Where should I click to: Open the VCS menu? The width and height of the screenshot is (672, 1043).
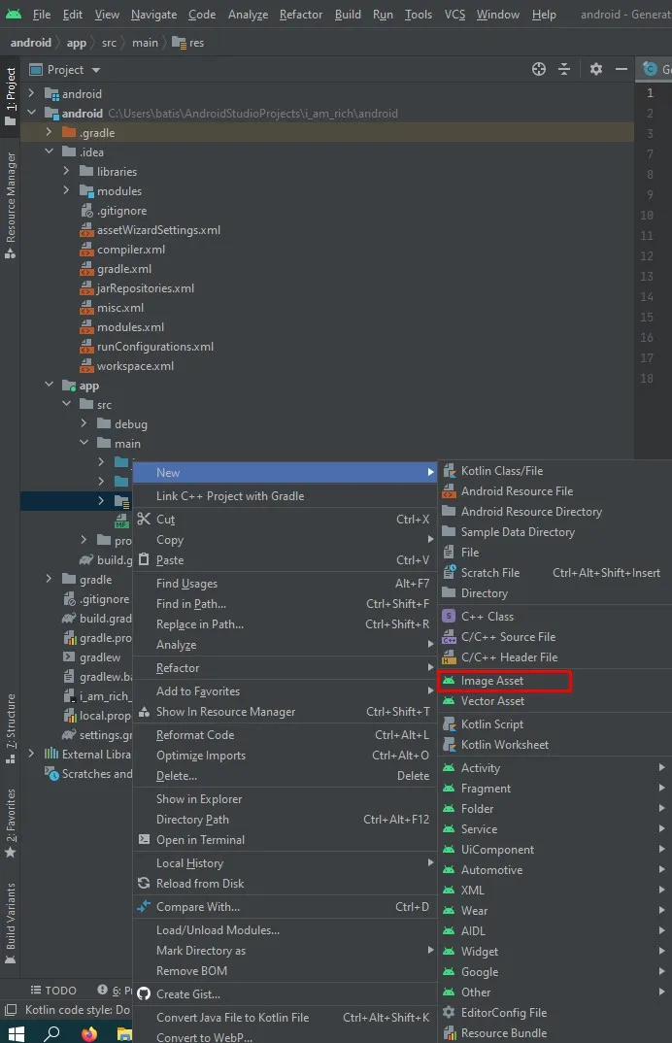coord(455,14)
